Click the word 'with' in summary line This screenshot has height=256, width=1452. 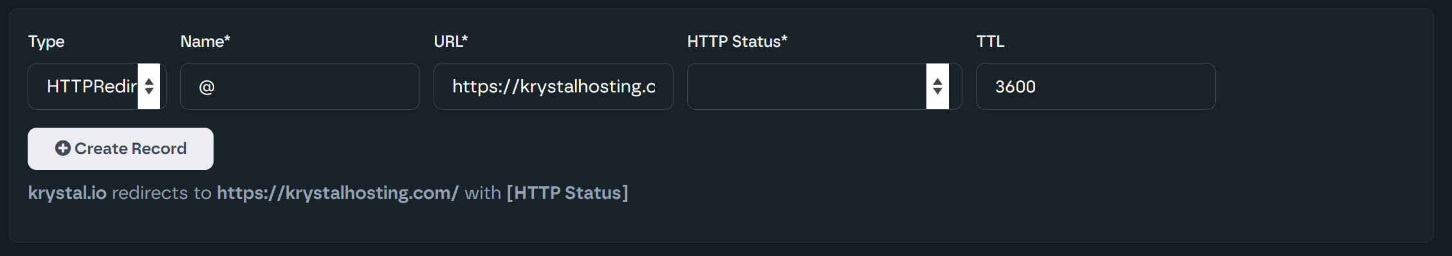pos(482,193)
